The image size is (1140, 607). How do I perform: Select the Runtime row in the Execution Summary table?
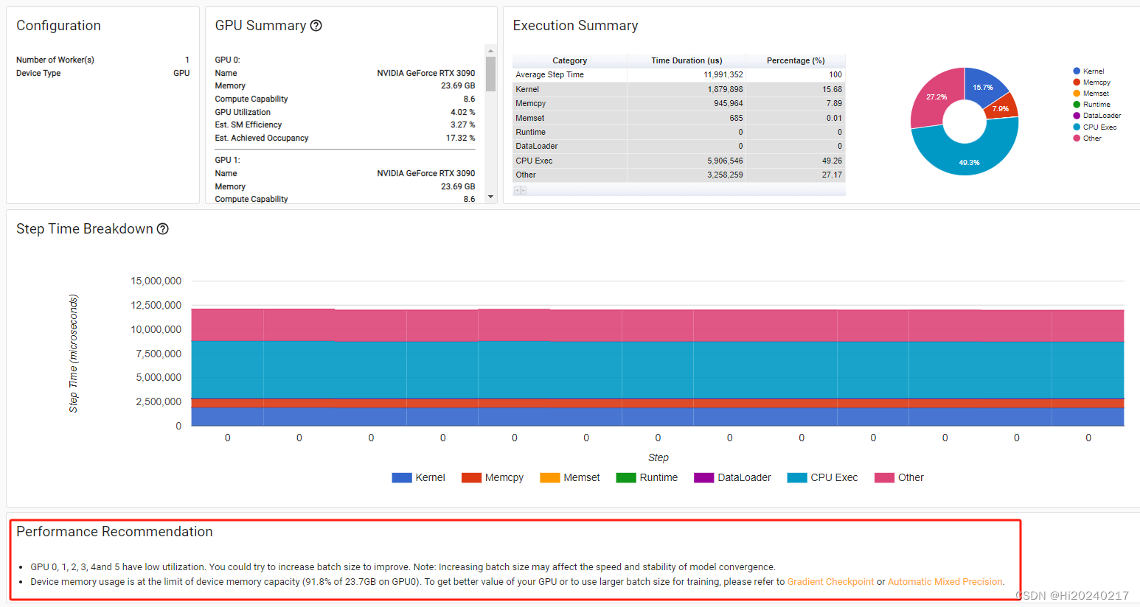click(x=678, y=133)
